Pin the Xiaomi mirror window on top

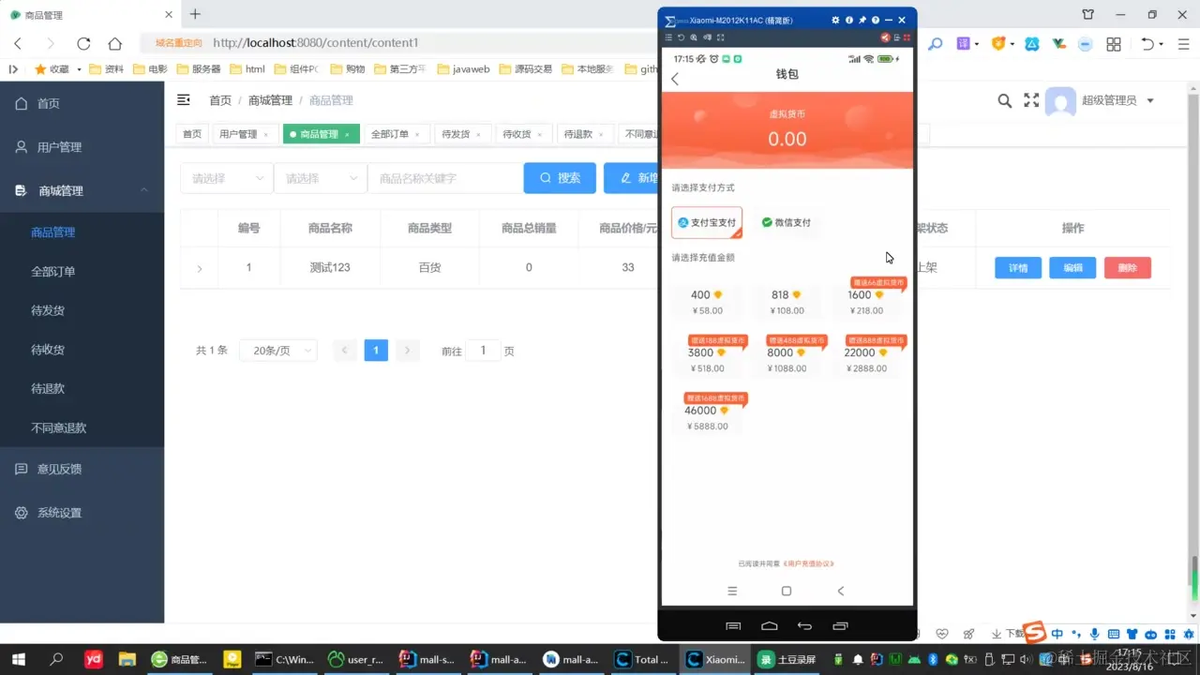pos(862,20)
